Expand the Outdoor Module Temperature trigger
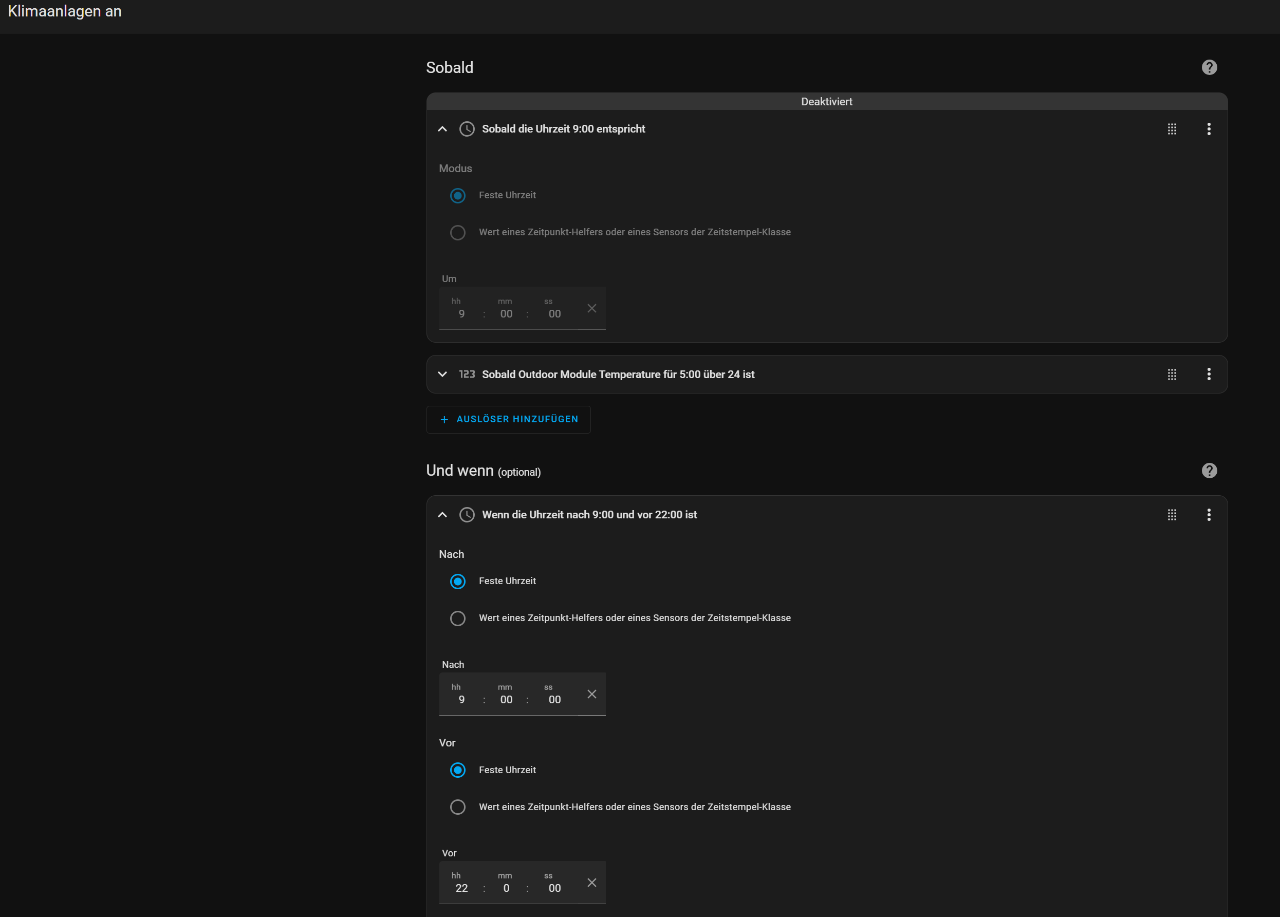The image size is (1280, 917). point(442,374)
